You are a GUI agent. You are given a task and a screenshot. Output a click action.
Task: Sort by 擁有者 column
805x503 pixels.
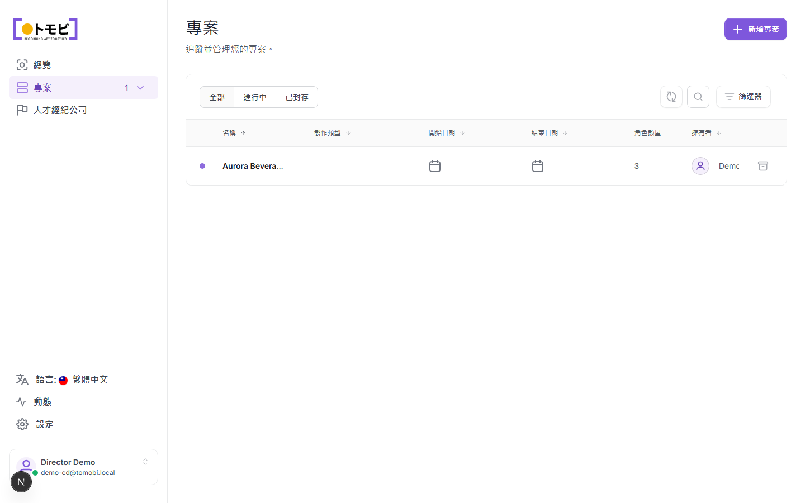point(706,133)
